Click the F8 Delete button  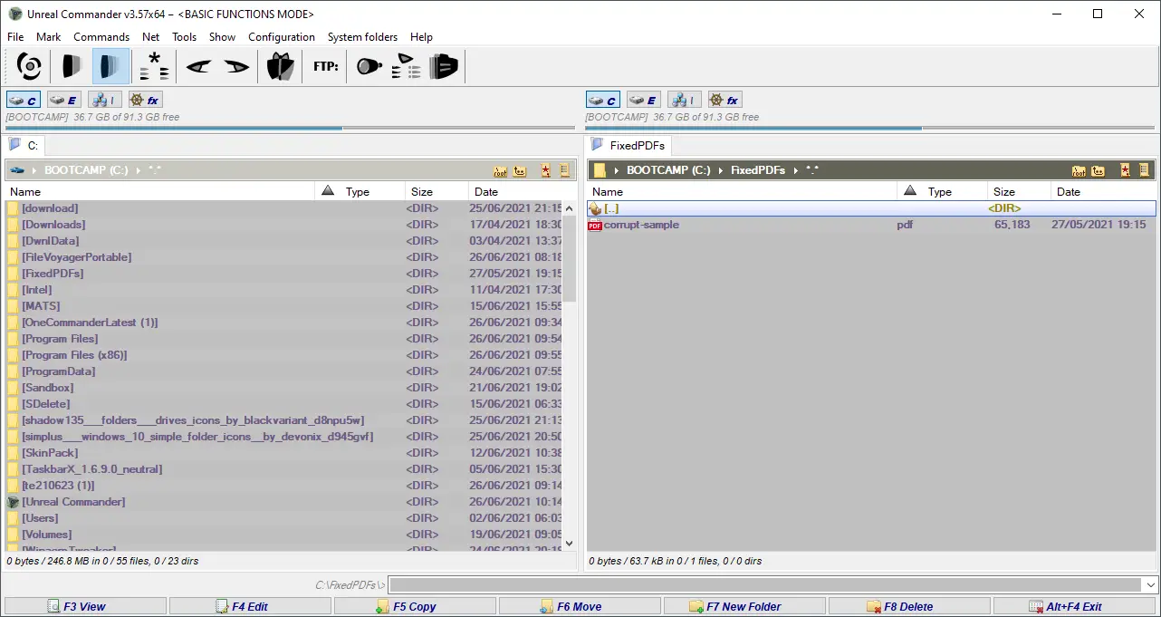909,606
